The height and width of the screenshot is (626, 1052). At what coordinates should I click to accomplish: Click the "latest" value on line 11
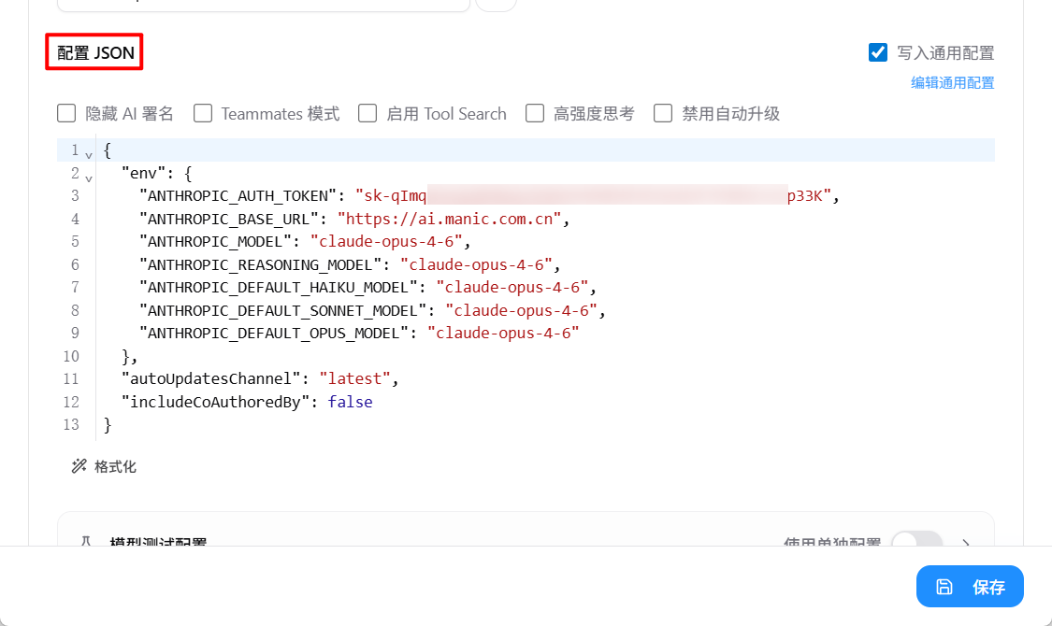pos(355,378)
